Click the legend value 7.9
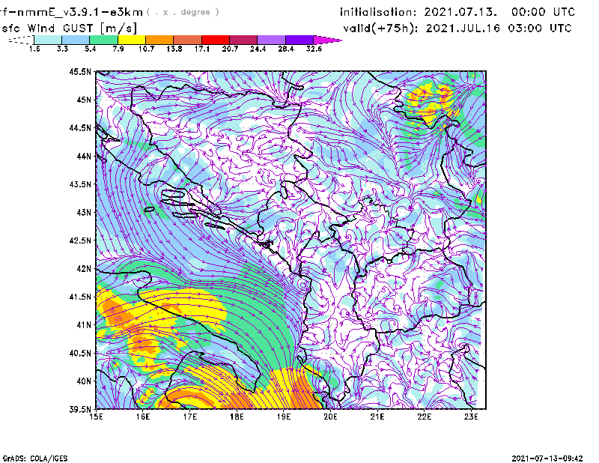Viewport: 599px width, 463px height. coord(118,49)
